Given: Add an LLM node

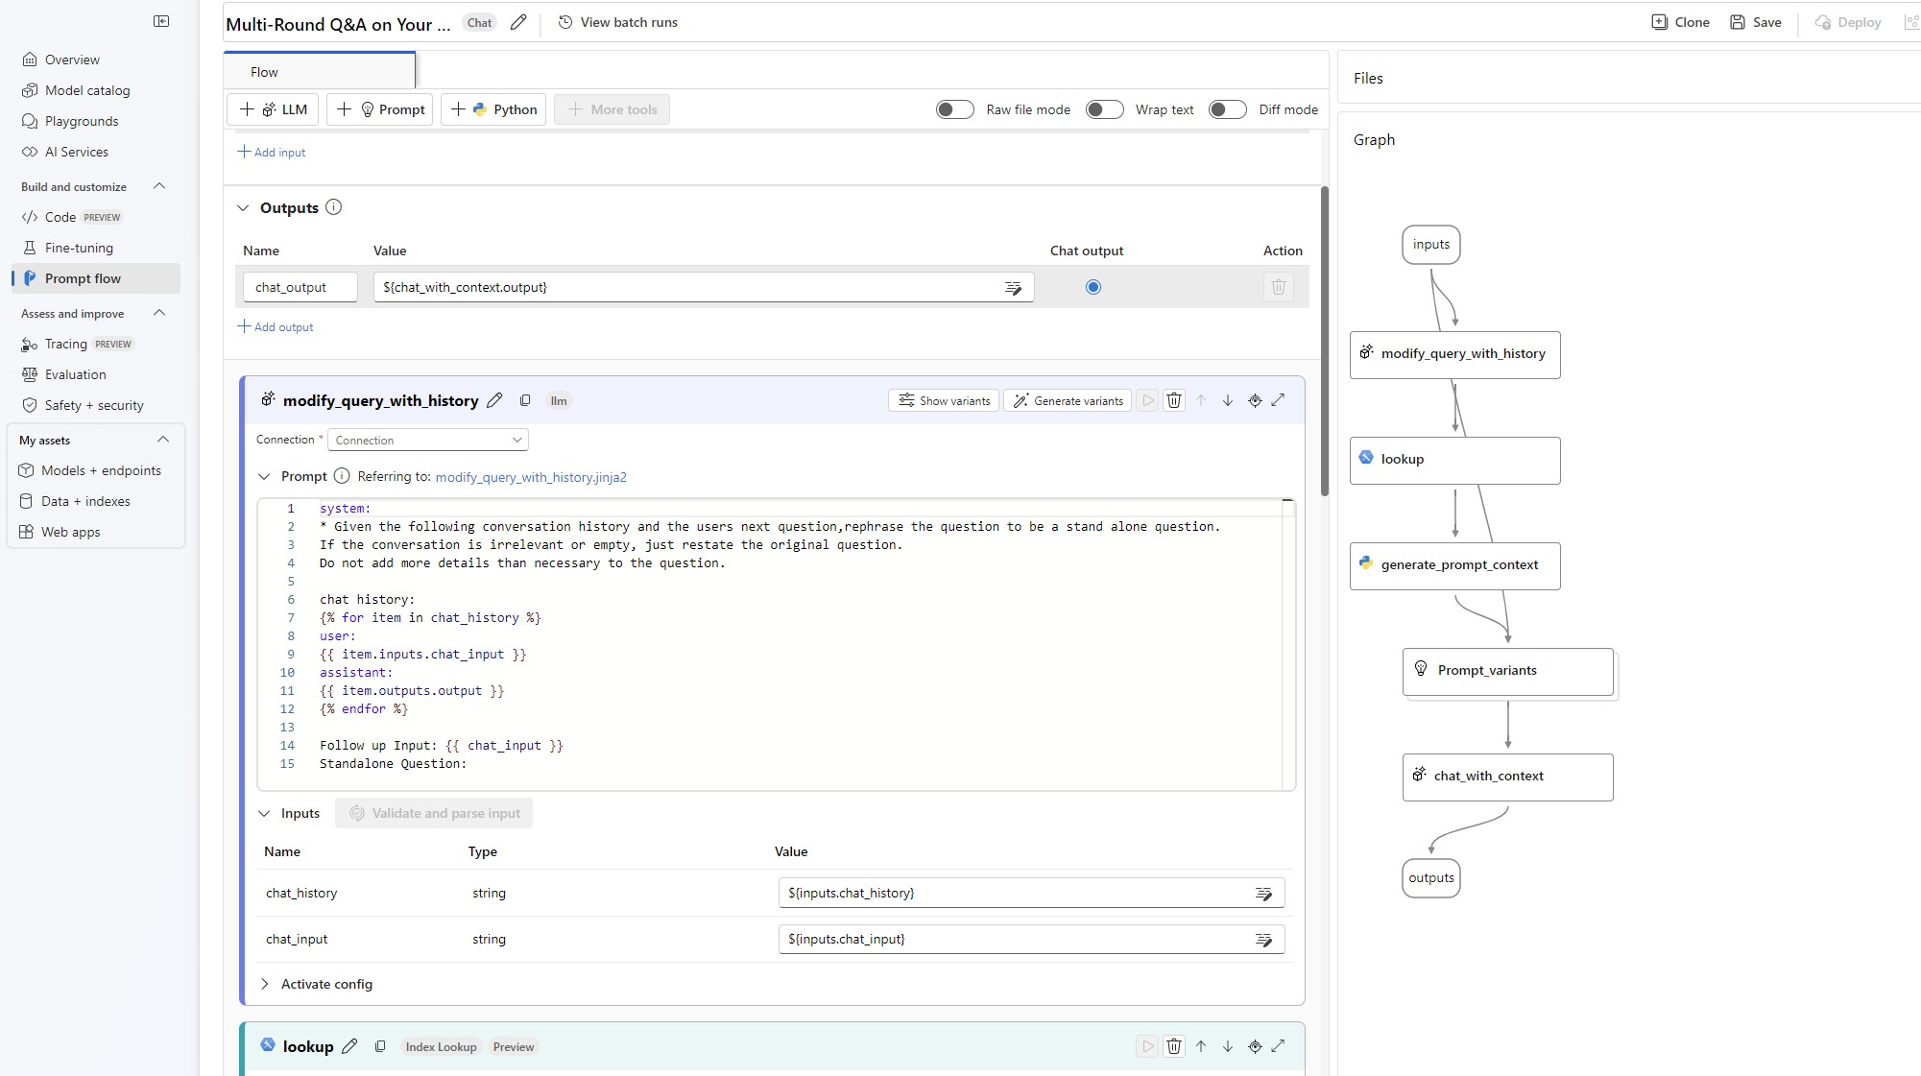Looking at the screenshot, I should click(273, 109).
